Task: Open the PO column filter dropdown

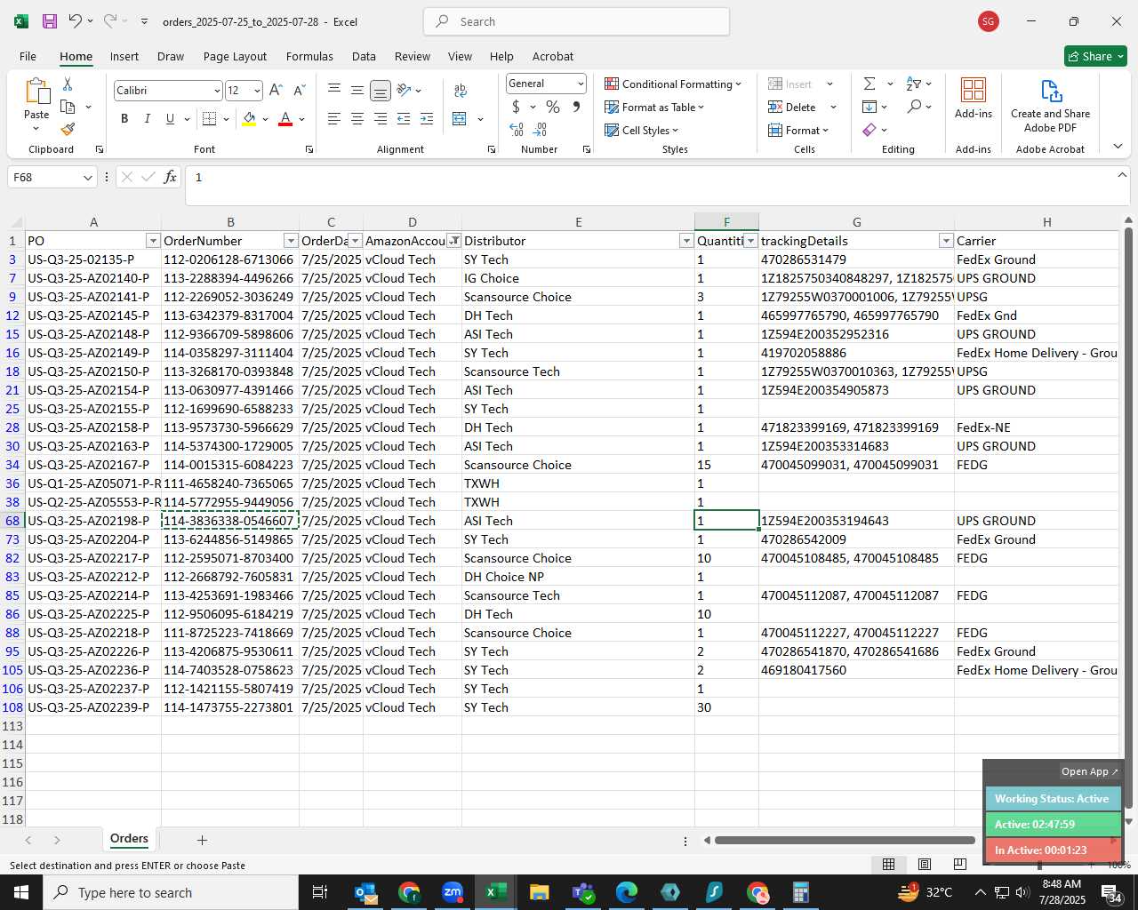Action: tap(153, 241)
